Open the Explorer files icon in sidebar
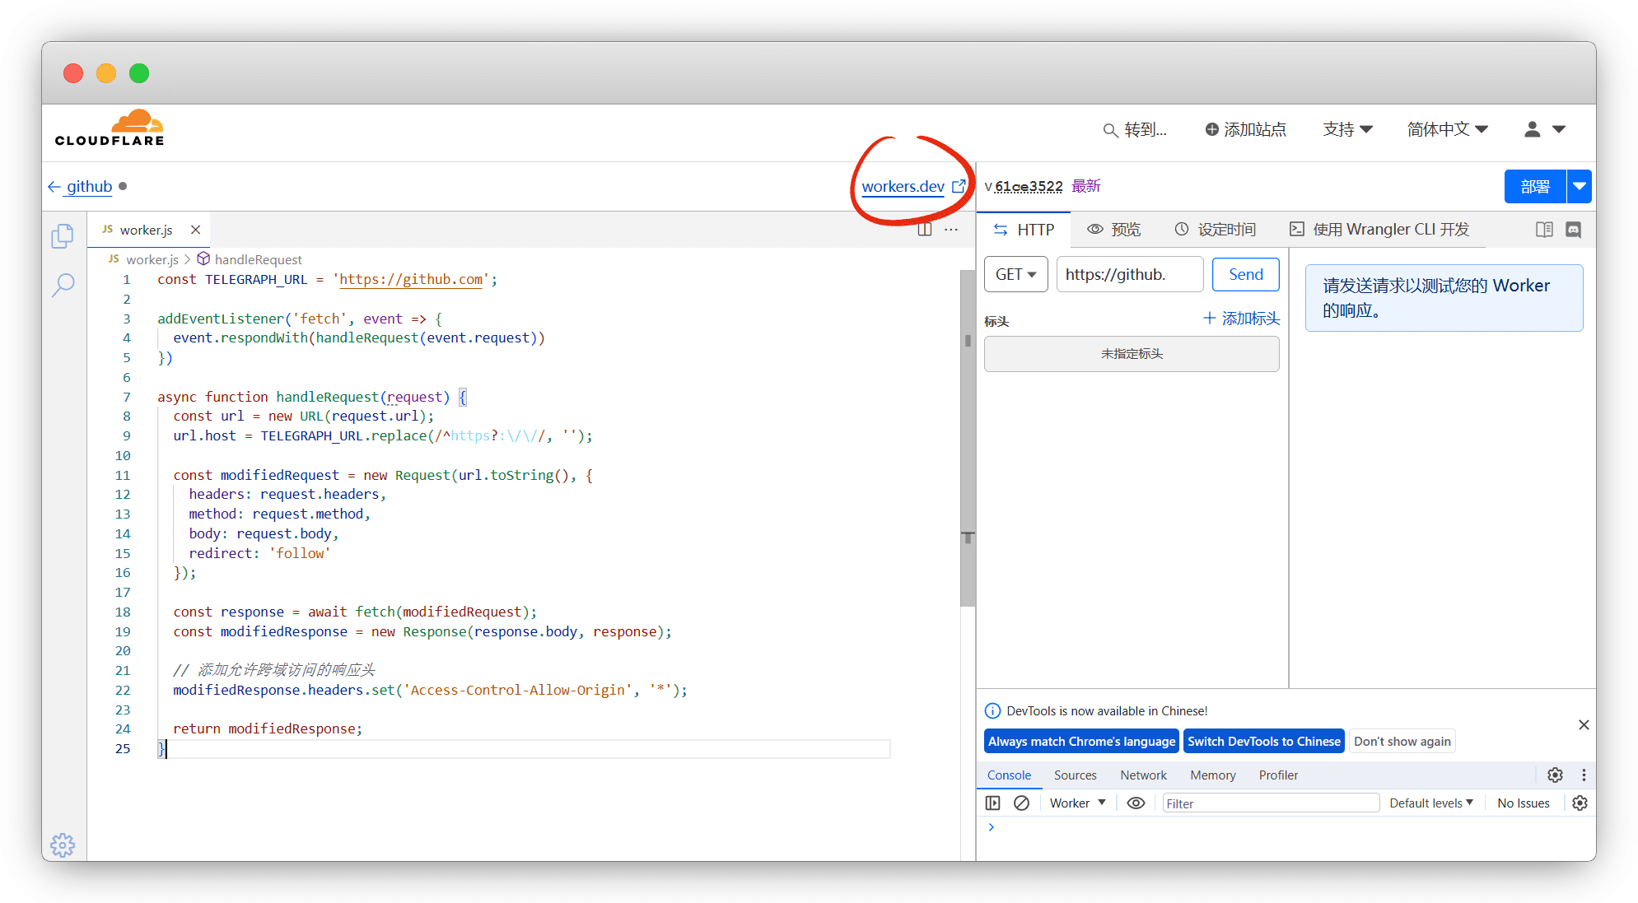1638x903 pixels. pyautogui.click(x=63, y=236)
